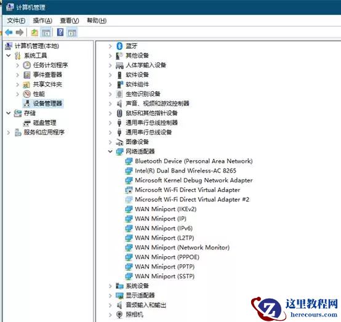Expand the 显示适配器 category
341x322 pixels.
pyautogui.click(x=110, y=296)
